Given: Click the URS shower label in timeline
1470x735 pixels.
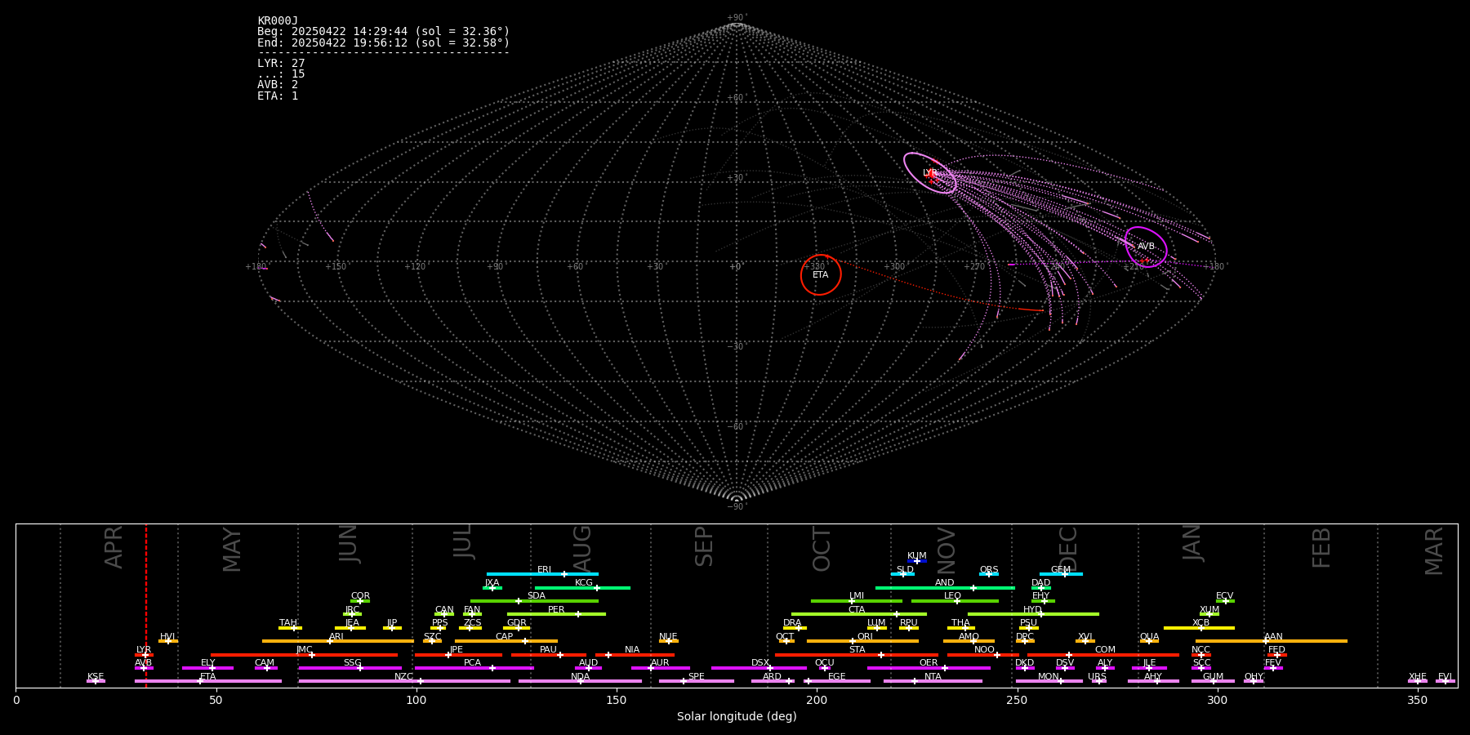Looking at the screenshot, I should (x=1097, y=677).
